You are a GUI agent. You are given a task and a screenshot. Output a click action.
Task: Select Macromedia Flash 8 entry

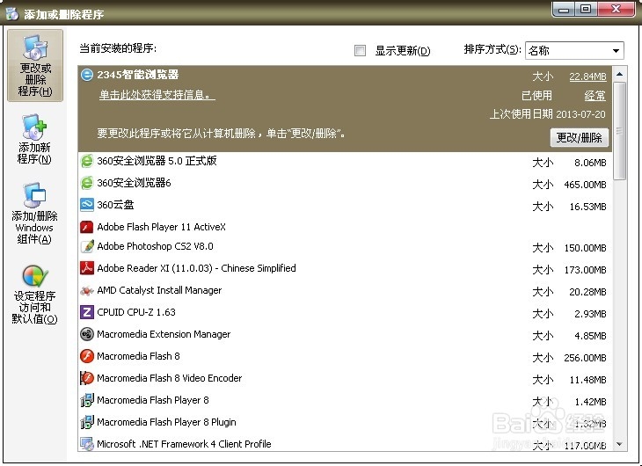[x=345, y=357]
